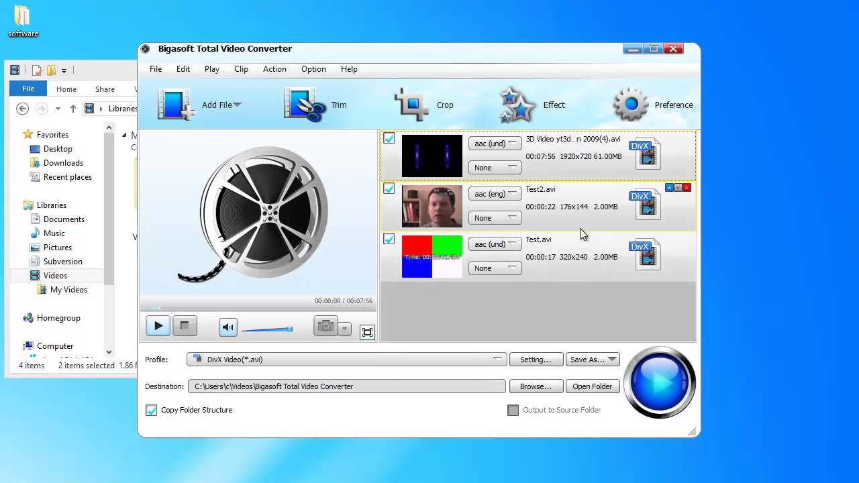Open aac (eng) audio dropdown for Test2.avi

[x=495, y=194]
